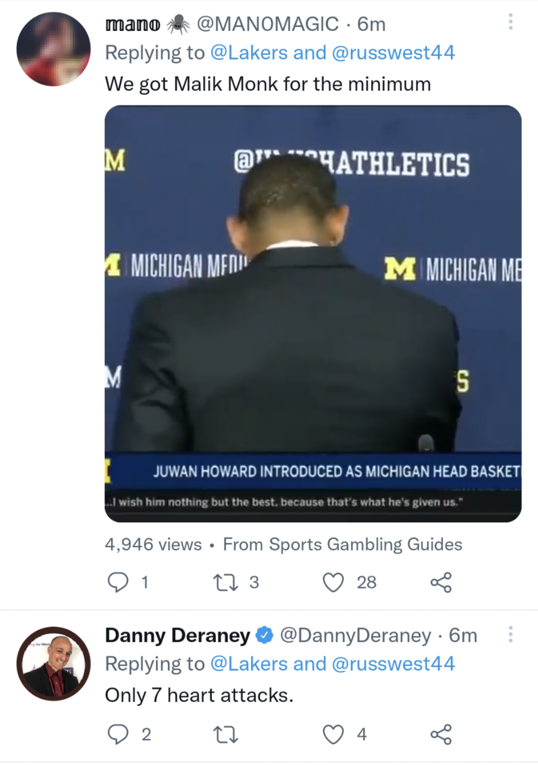Play the Juwan Howard press conference video
The width and height of the screenshot is (538, 765).
pos(313,313)
